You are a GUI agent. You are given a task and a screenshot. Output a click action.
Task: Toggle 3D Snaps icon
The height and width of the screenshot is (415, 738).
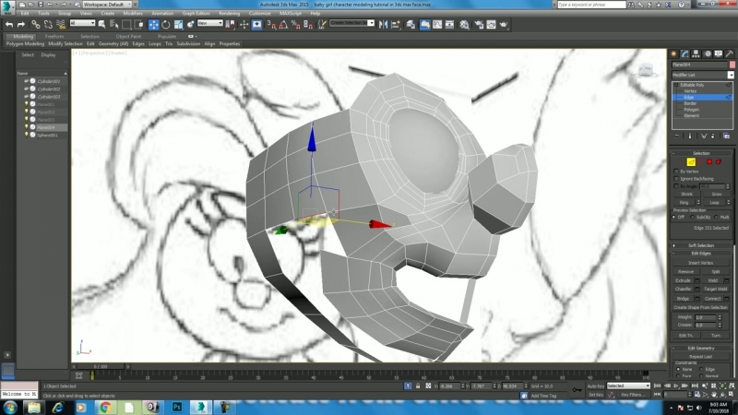tap(271, 25)
